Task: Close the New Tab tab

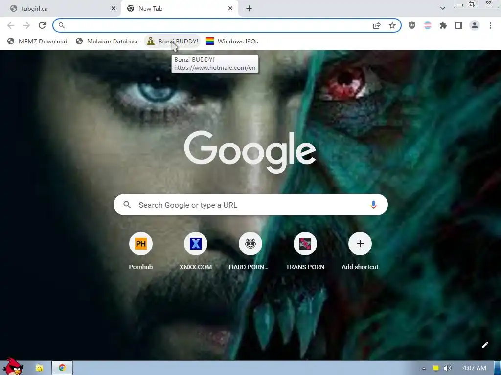Action: 230,9
